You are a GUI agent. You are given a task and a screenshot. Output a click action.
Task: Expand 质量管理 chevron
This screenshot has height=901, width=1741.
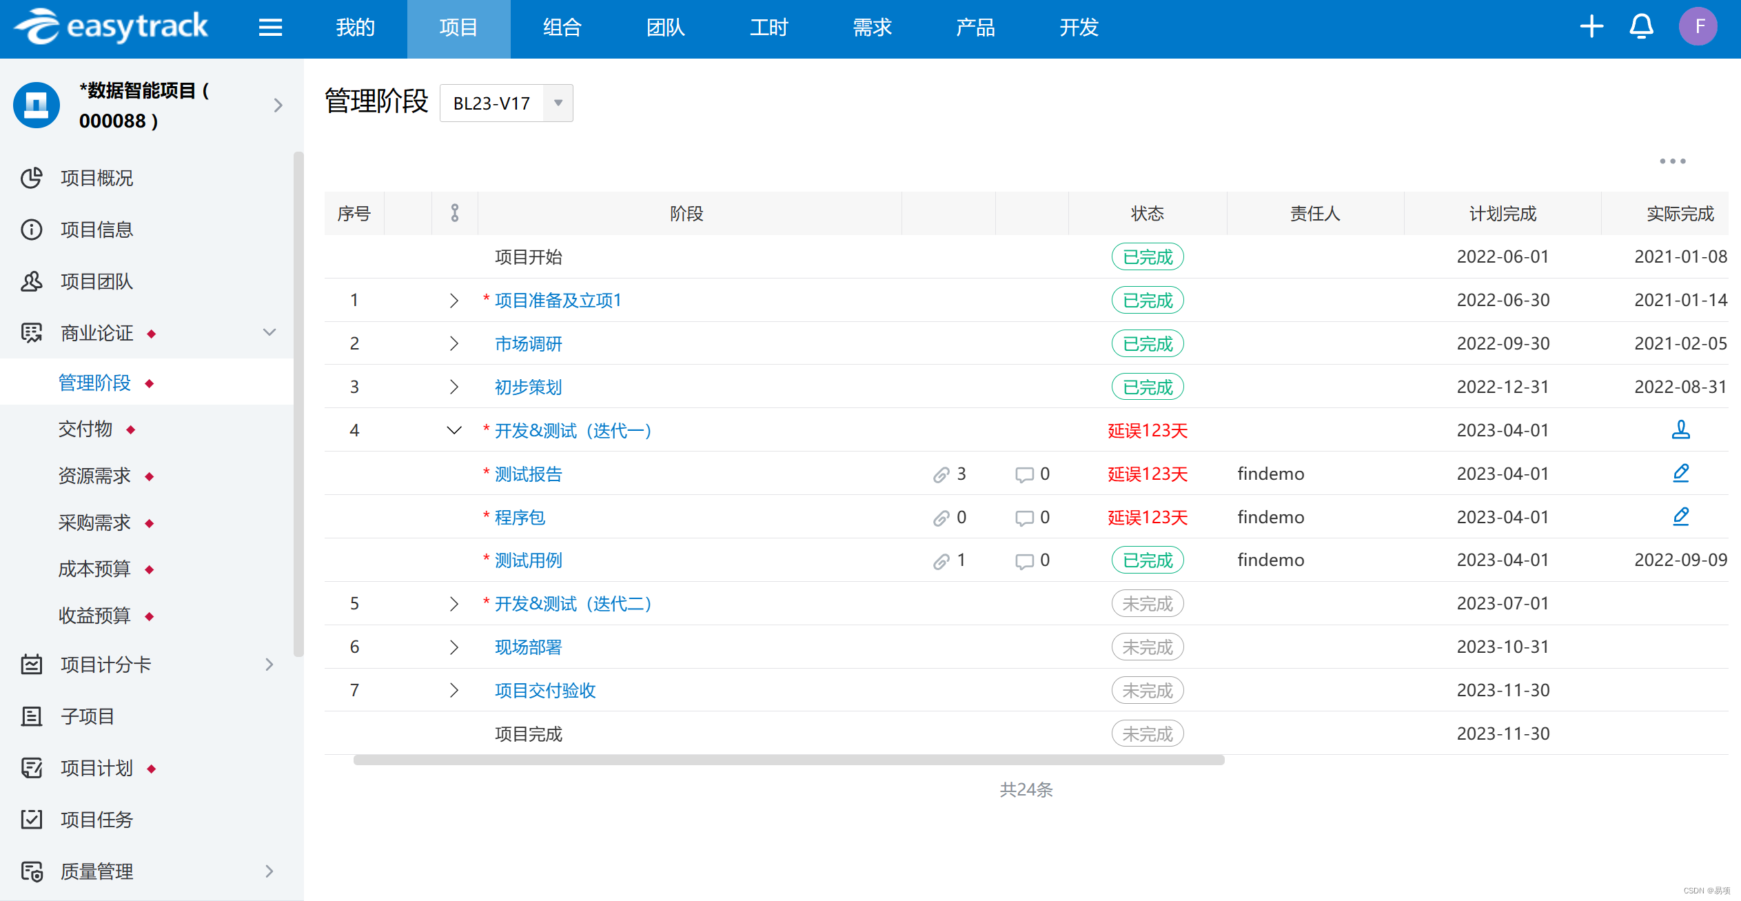[x=269, y=871]
